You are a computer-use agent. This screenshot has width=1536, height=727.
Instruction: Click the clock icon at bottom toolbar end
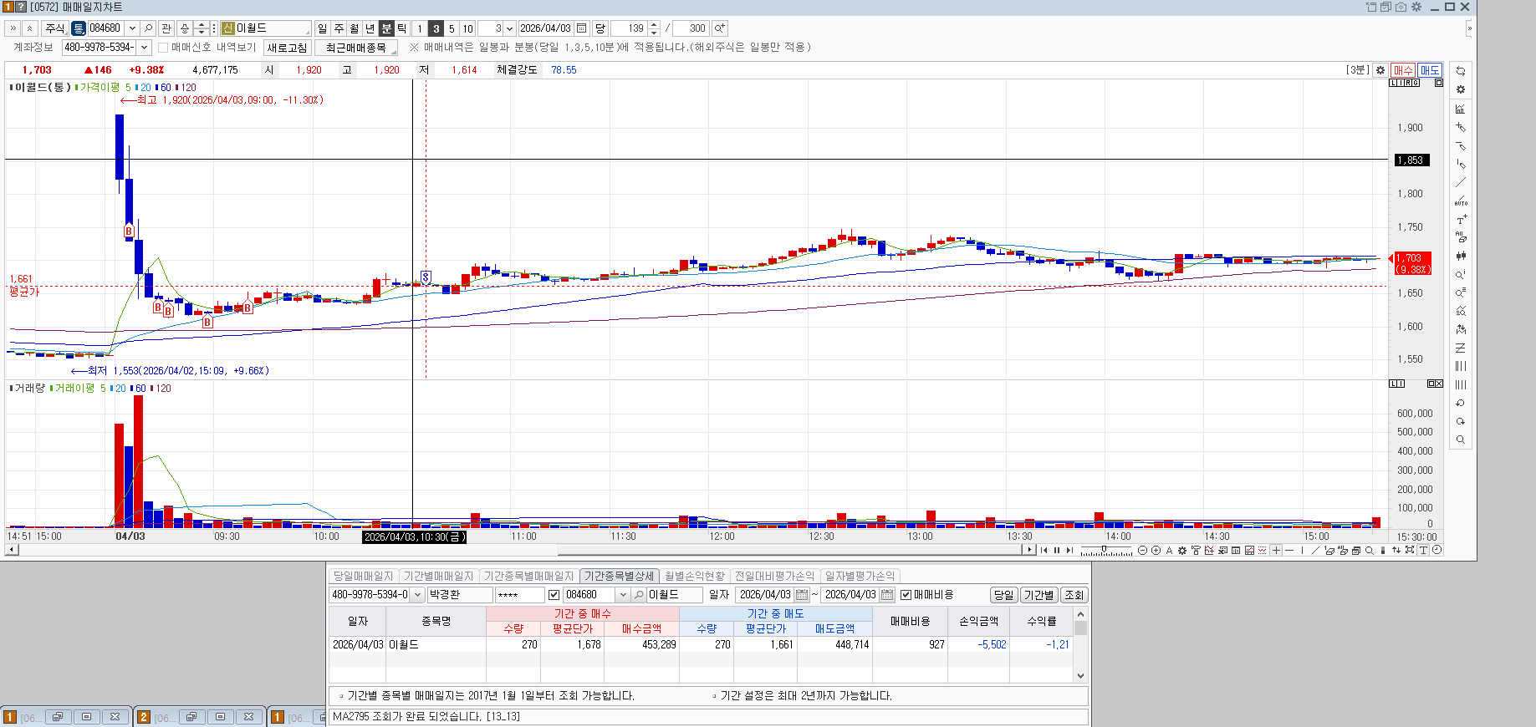coord(1436,550)
